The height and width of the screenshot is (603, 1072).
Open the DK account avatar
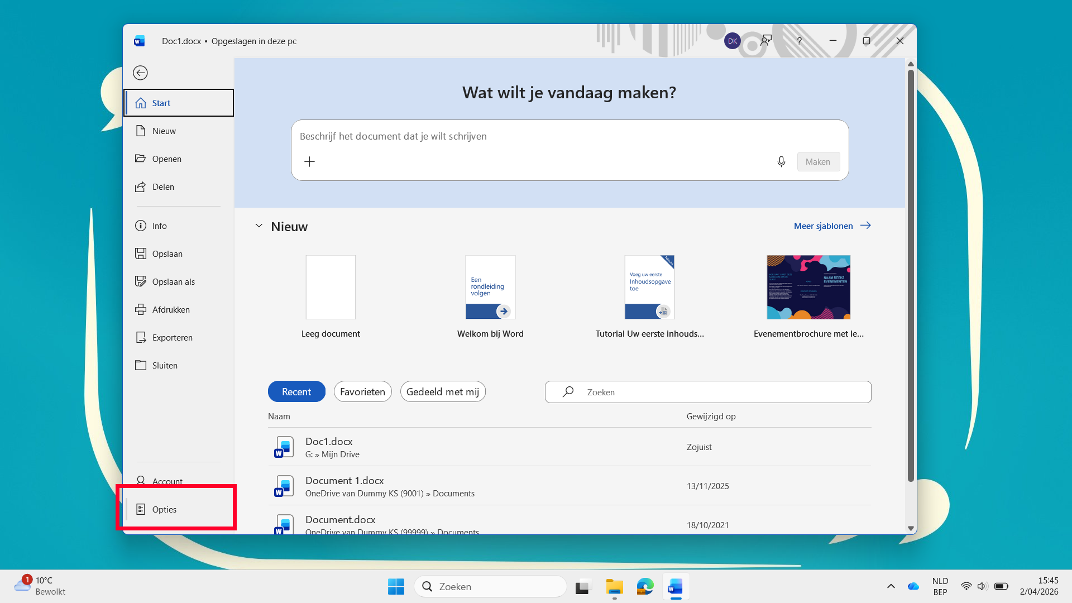[x=732, y=41]
